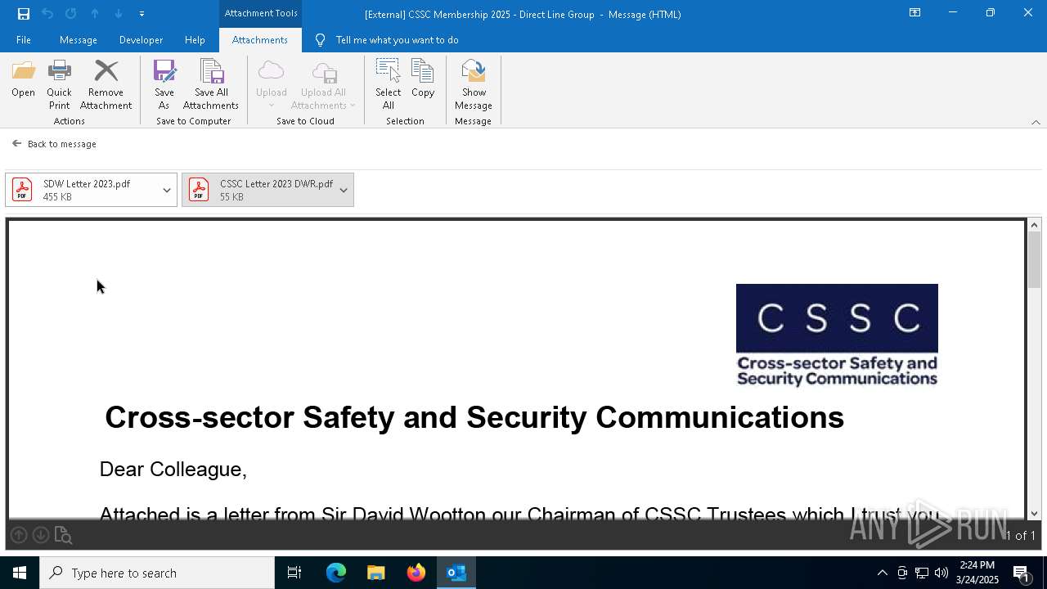
Task: Open the taskbar clock and date
Action: (x=977, y=573)
